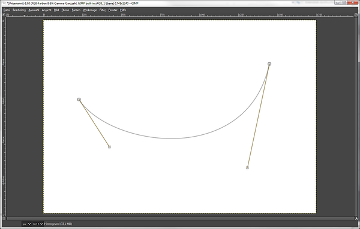Screen dimensions: 360x229
Task: Click the horizontal scrollbar beneath the canvas
Action: tap(180, 218)
